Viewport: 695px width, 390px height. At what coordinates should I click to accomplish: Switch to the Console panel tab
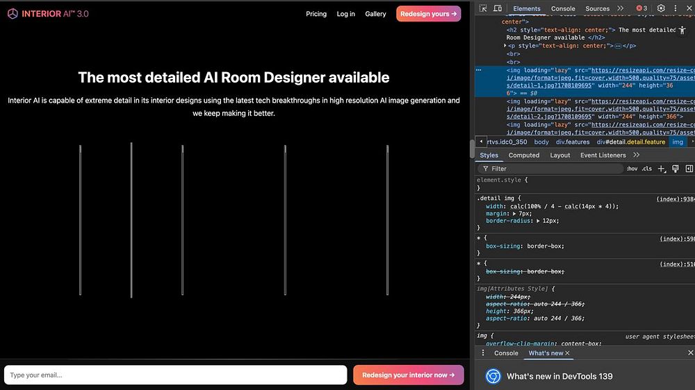pos(563,8)
